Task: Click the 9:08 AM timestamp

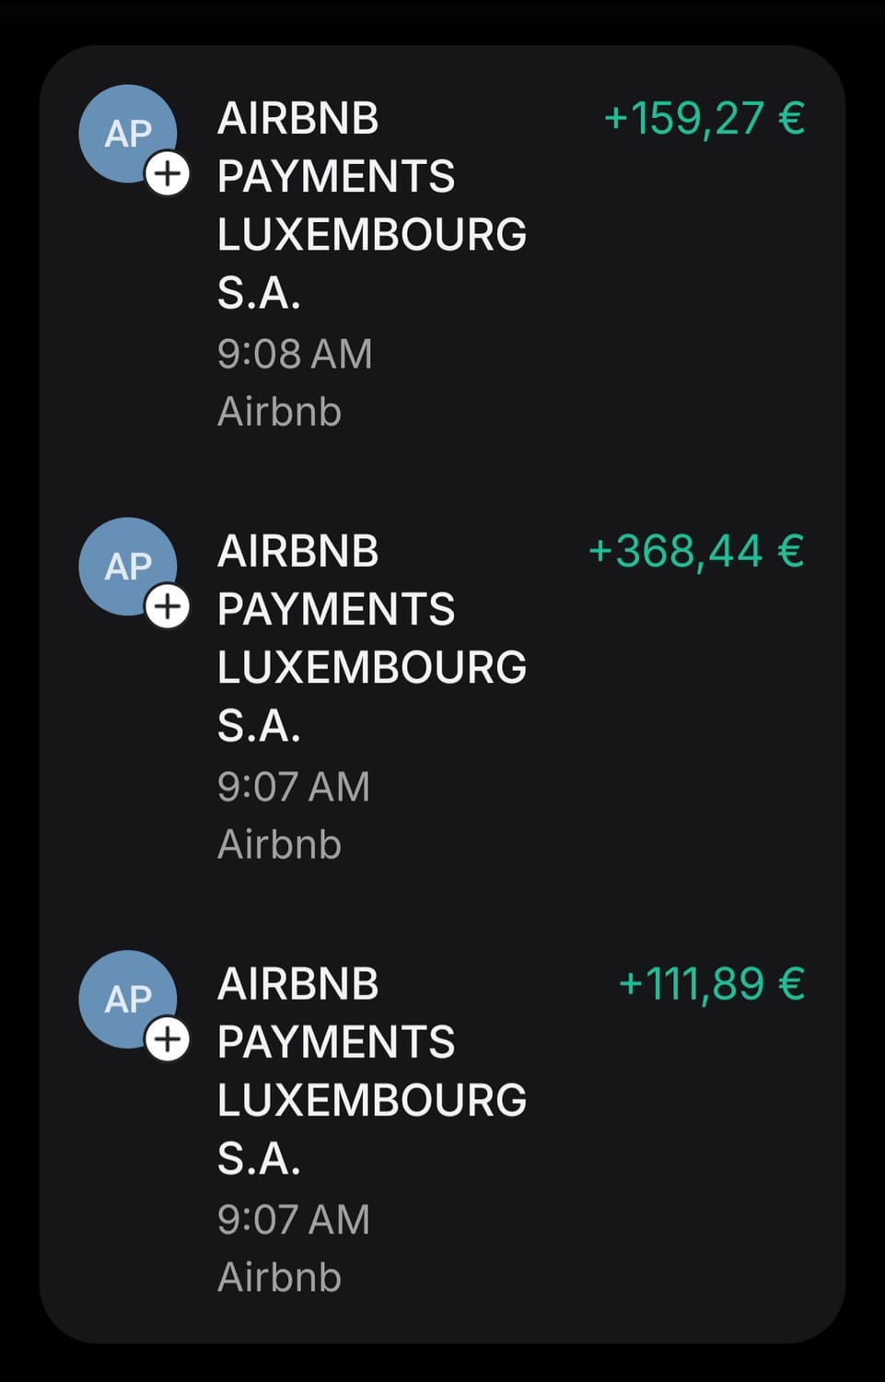Action: coord(295,354)
